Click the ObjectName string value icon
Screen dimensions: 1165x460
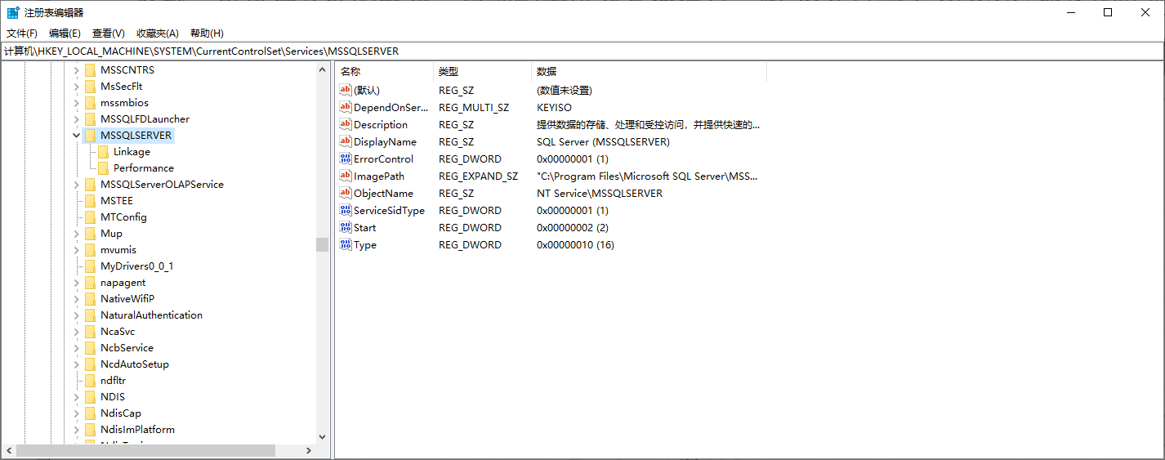[x=346, y=193]
